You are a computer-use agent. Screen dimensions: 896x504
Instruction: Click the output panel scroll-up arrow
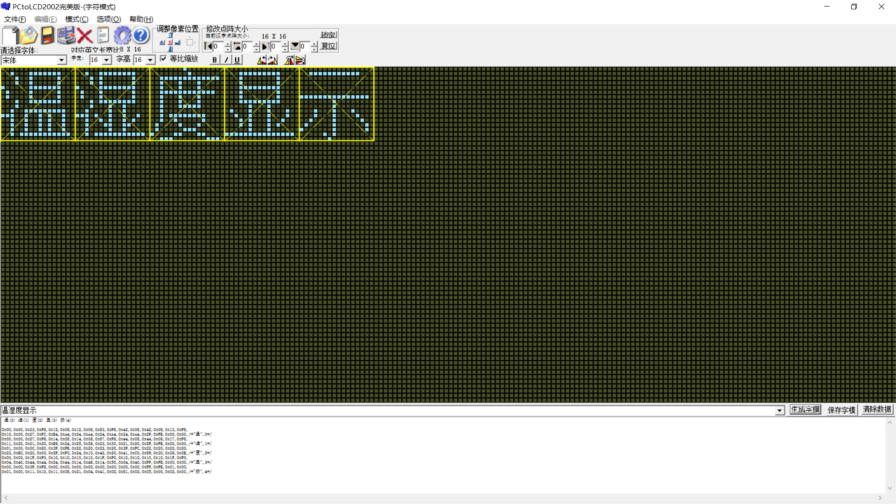click(890, 422)
